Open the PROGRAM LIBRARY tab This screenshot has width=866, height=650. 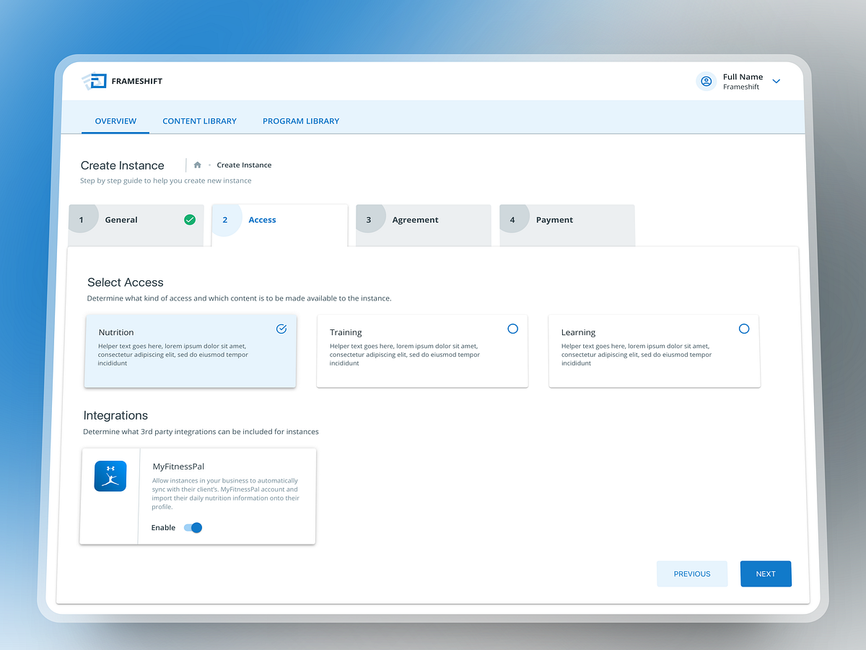pyautogui.click(x=301, y=121)
